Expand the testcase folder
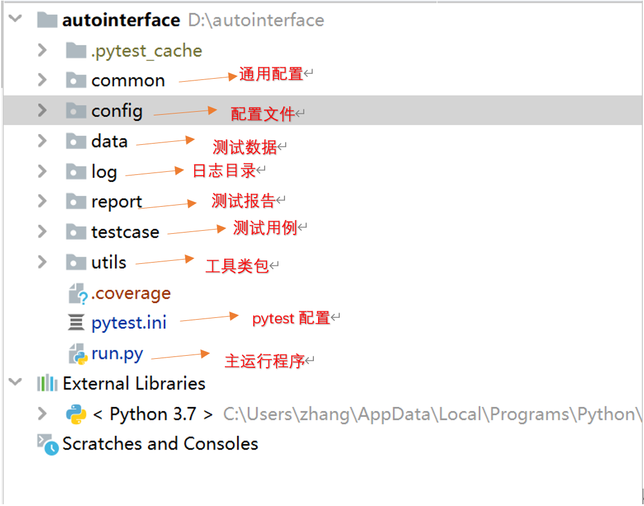 click(x=41, y=232)
